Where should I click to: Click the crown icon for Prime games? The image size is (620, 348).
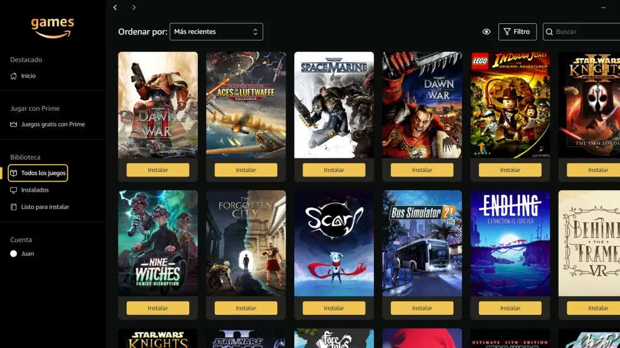coord(14,125)
